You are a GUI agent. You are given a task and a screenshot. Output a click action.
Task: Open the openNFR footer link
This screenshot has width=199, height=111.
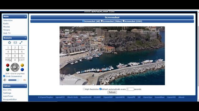point(120,97)
